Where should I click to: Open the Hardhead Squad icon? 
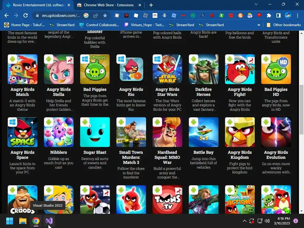point(167,132)
